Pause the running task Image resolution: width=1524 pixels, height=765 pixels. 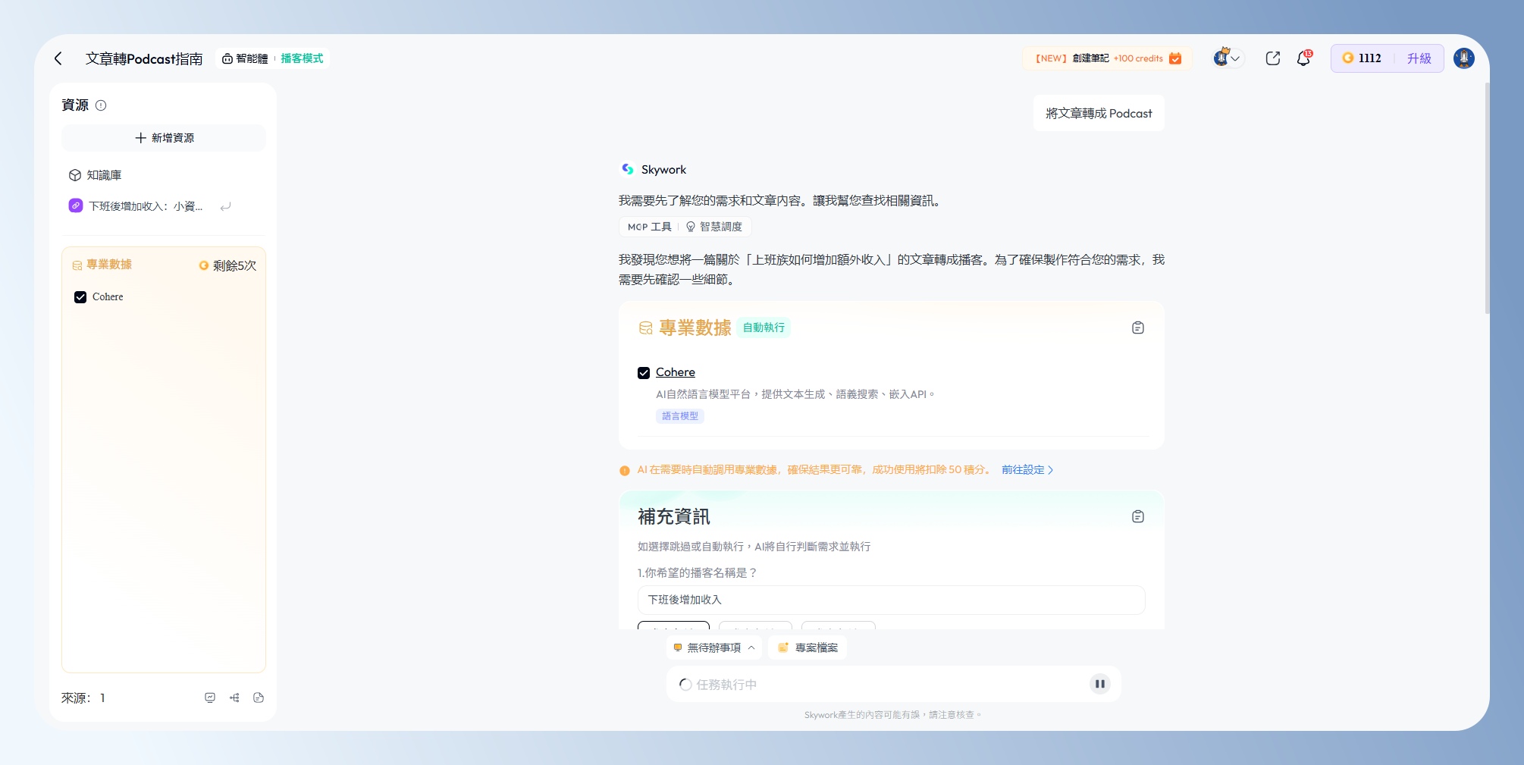coord(1100,684)
